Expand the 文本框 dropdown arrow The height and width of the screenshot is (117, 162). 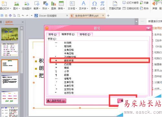(76, 8)
